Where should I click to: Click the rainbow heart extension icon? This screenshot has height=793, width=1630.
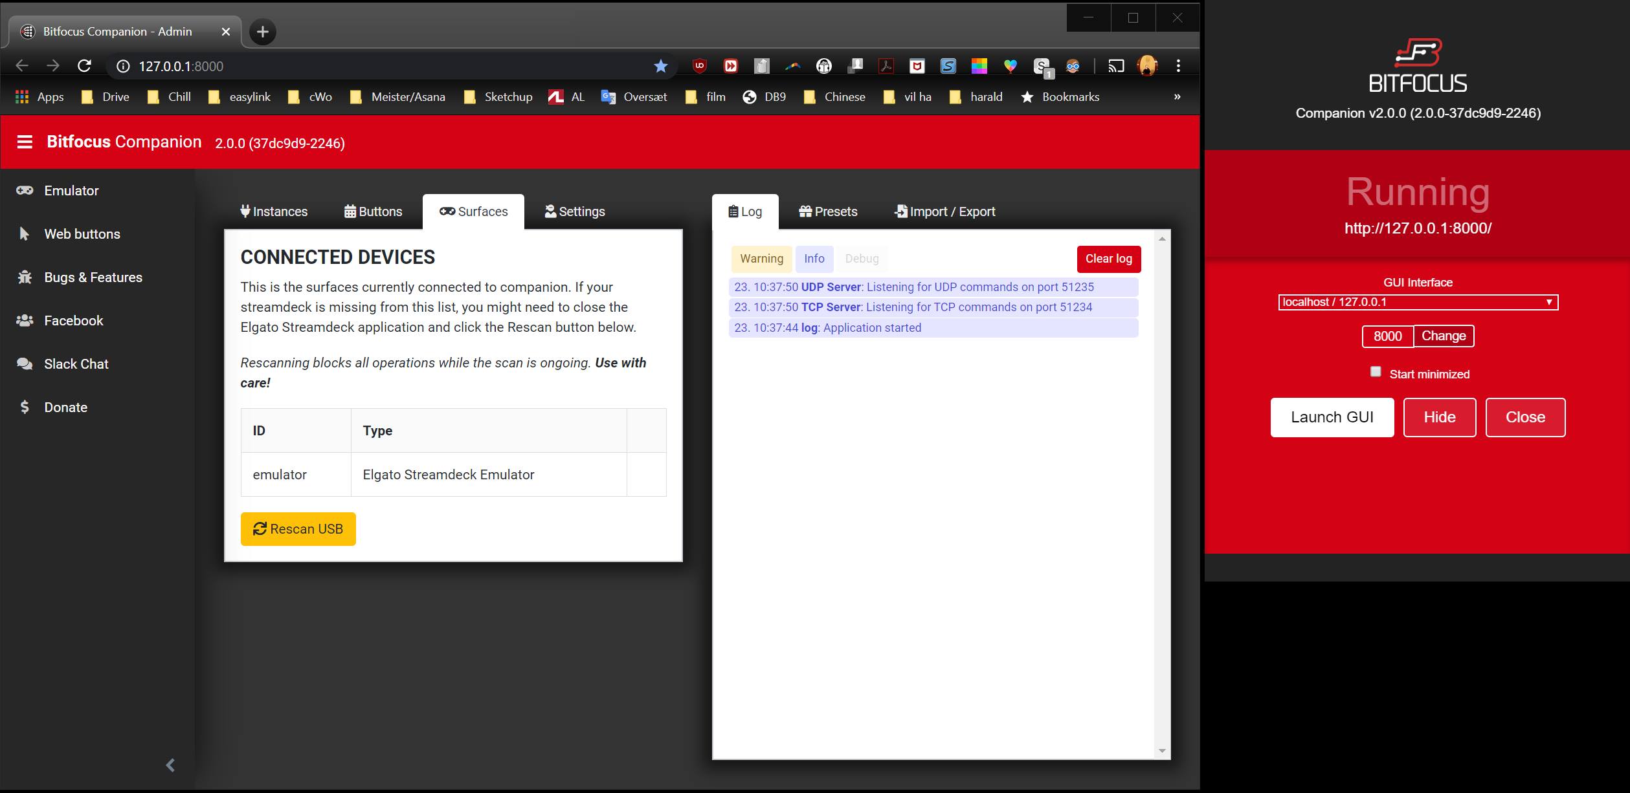click(1010, 65)
